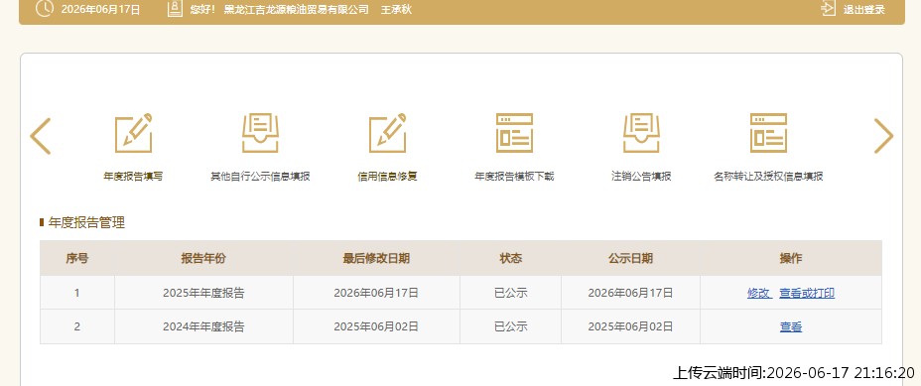
Task: Open the 其他自行公示信息填报 tray icon
Action: click(x=260, y=133)
